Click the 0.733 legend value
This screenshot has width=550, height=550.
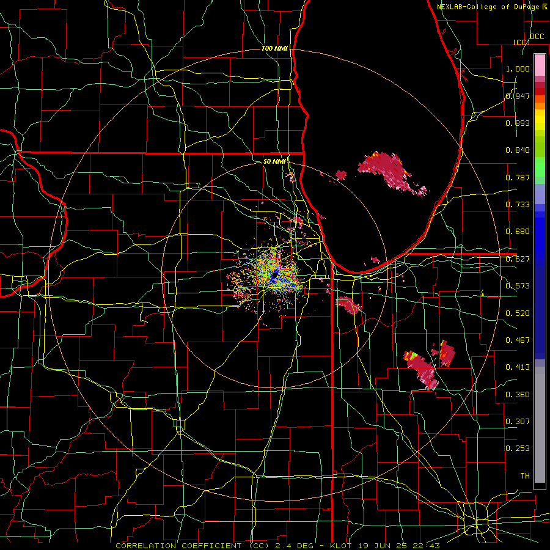click(x=518, y=205)
